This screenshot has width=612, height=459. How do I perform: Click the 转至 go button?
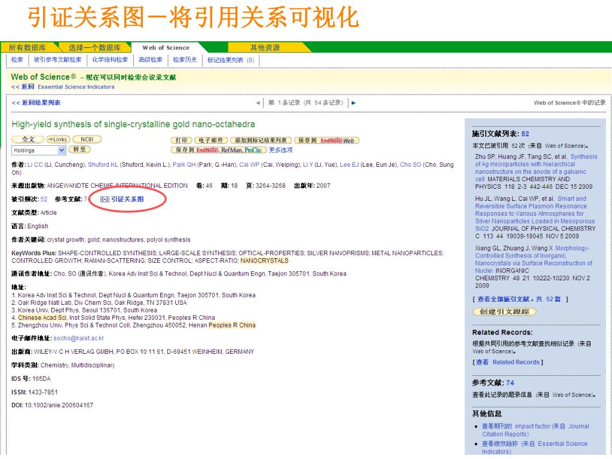coord(79,149)
